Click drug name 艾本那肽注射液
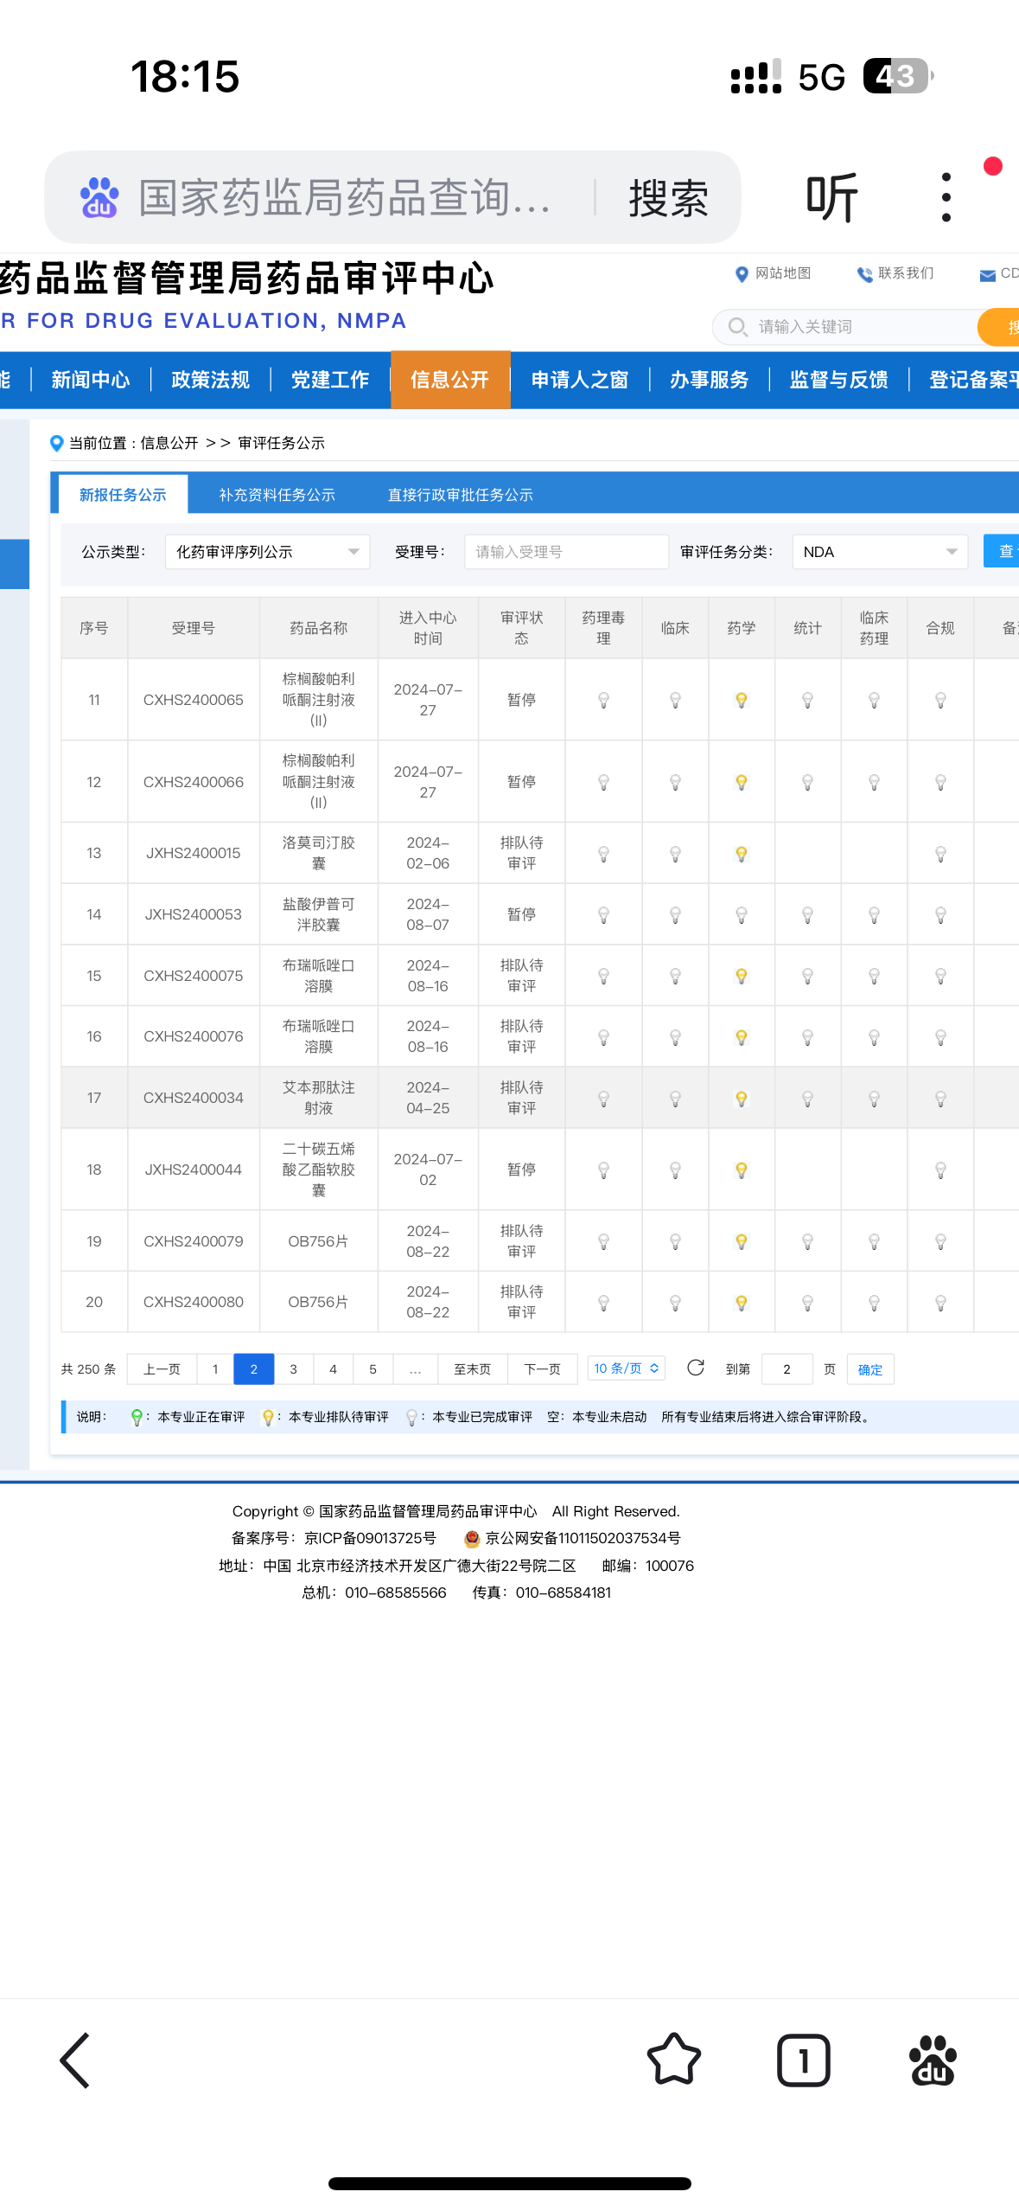 [318, 1098]
